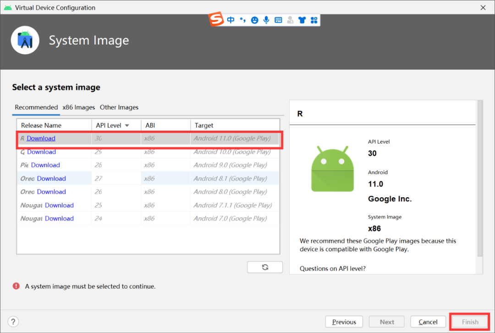Click the details panel vertical scrollbar
The width and height of the screenshot is (495, 333).
480,178
